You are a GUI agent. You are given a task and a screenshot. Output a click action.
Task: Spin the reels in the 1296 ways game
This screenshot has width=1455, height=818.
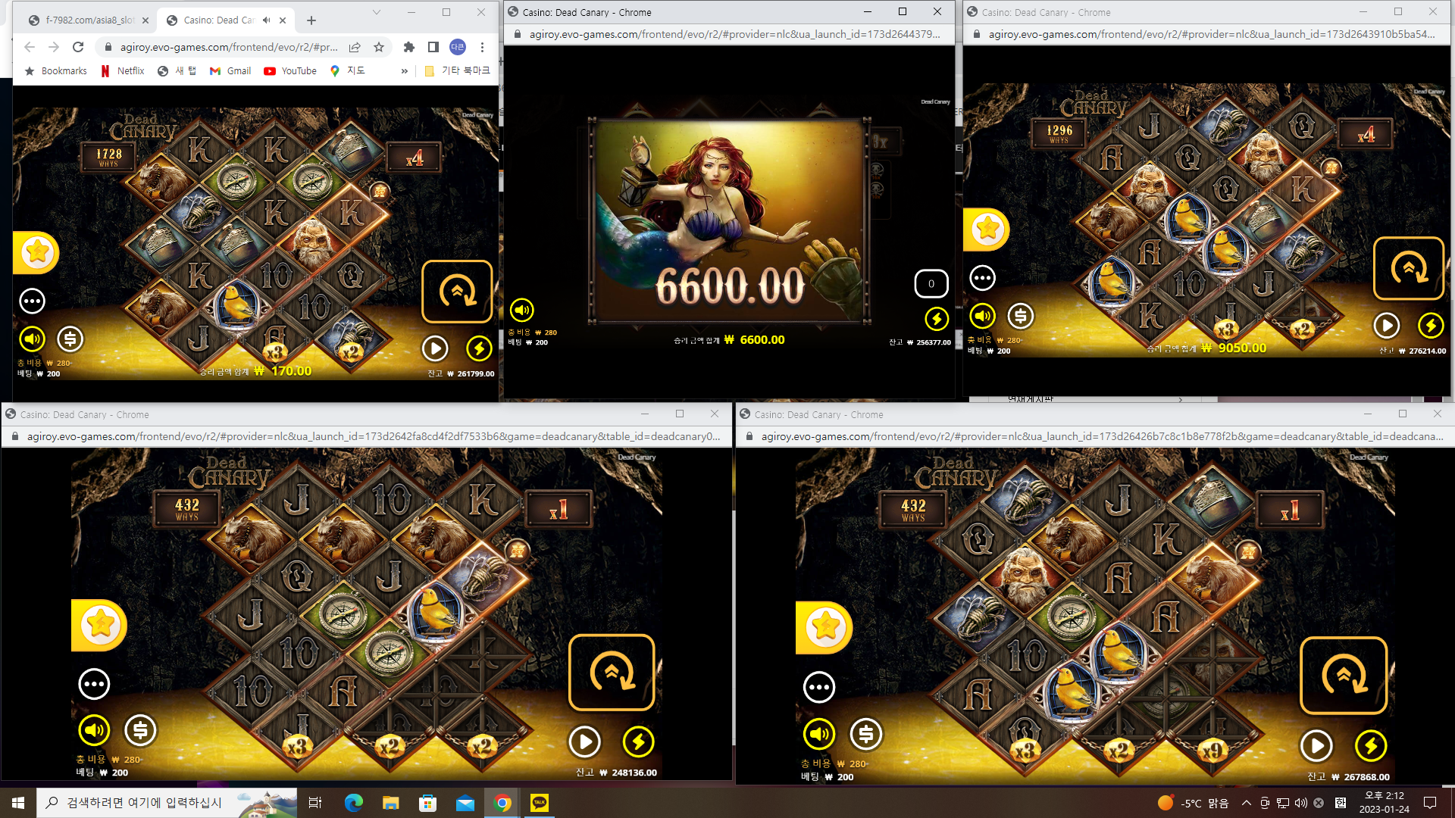(1409, 268)
